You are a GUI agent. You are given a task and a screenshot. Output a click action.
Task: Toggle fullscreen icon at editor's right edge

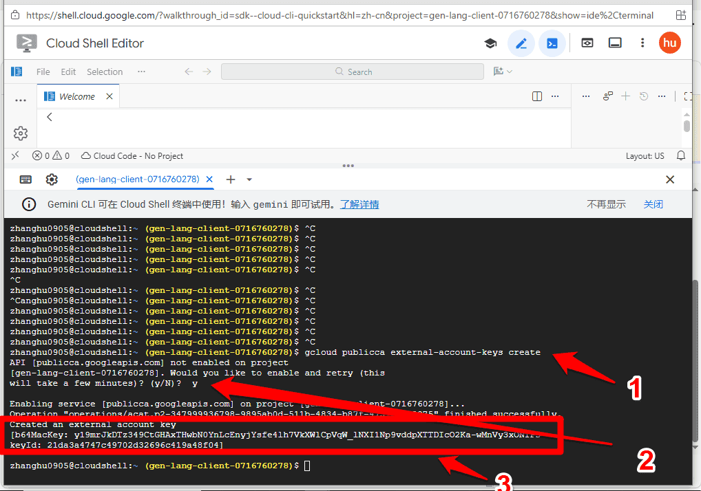688,96
